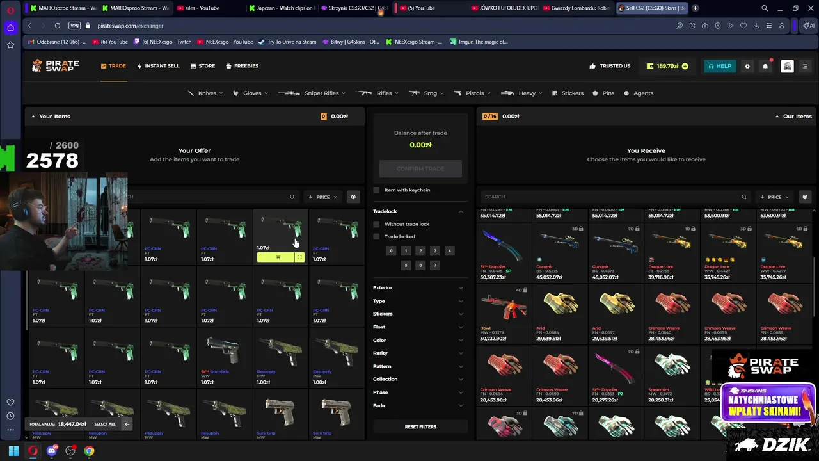
Task: Open Price sort dropdown in Your Items
Action: (323, 197)
